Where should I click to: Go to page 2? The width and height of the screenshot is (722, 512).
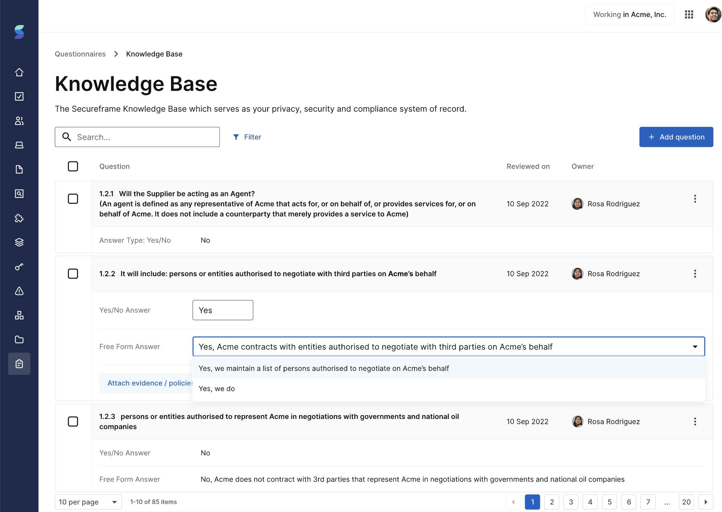click(552, 502)
